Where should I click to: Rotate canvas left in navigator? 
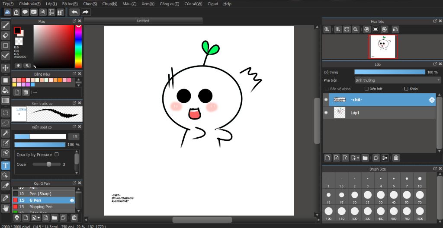coord(366,29)
